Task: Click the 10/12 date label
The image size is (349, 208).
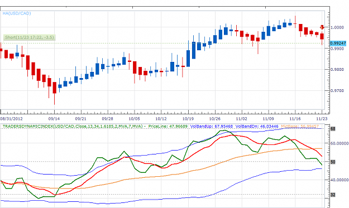Action: [x=161, y=119]
